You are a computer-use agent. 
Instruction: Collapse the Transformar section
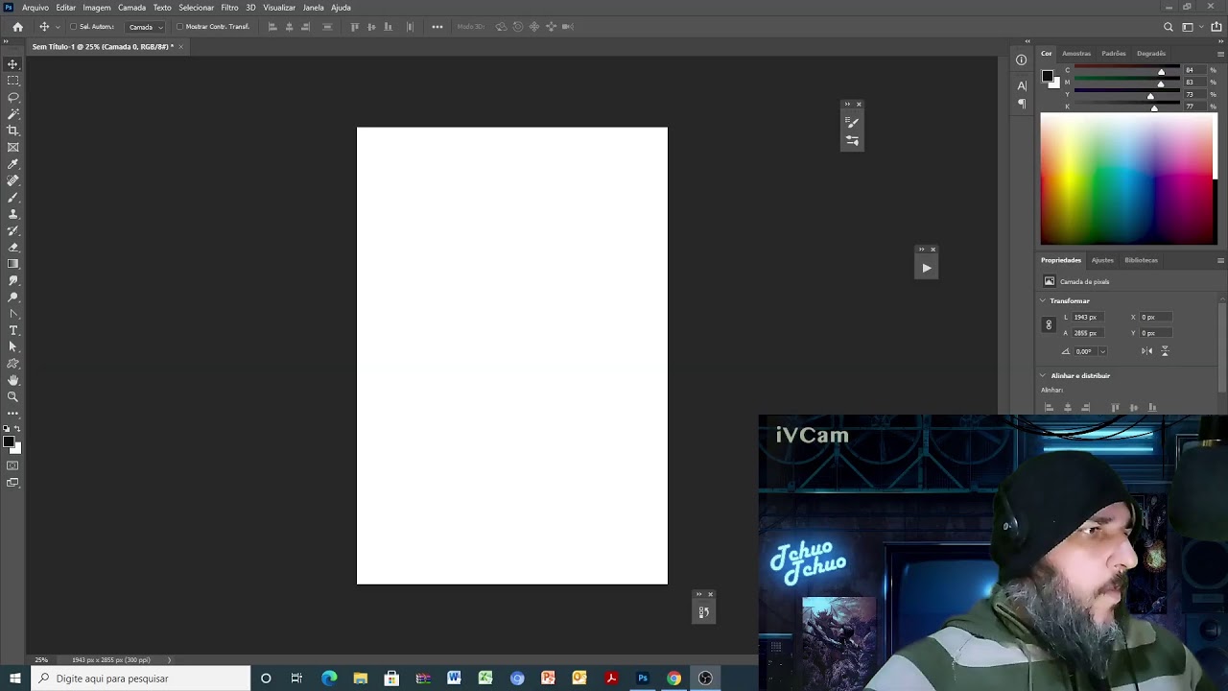pos(1043,300)
